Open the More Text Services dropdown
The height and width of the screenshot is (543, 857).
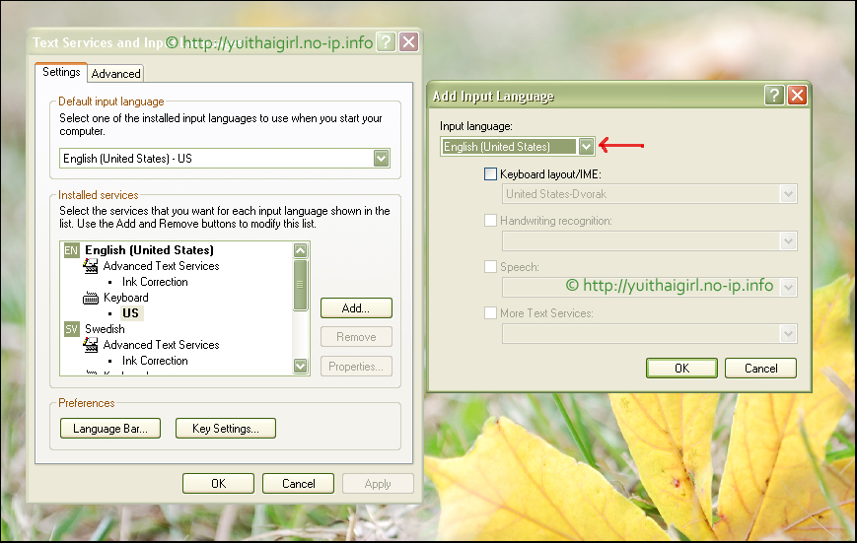click(x=788, y=334)
